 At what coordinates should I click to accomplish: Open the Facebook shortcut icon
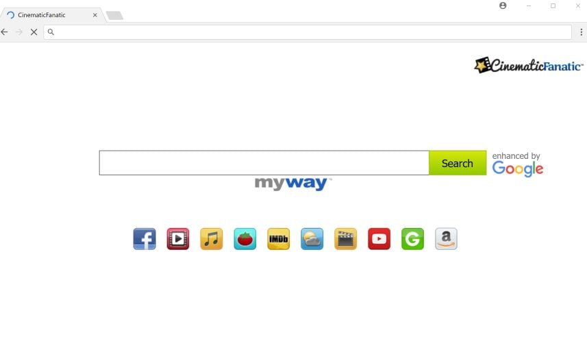145,238
